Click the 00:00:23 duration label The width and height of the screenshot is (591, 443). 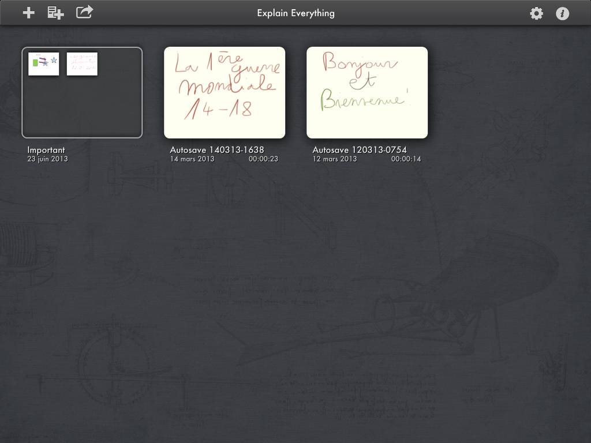coord(263,159)
